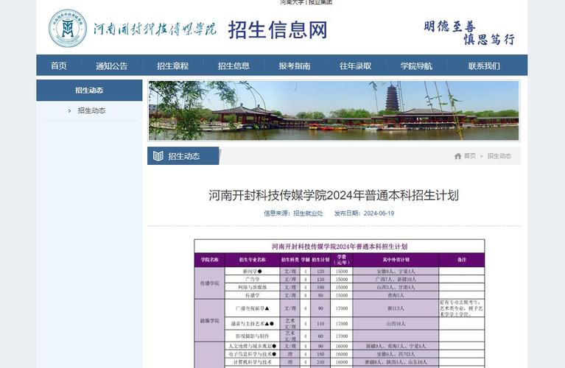Click the purple table title inside the image
Image resolution: width=565 pixels, height=368 pixels.
pyautogui.click(x=340, y=247)
